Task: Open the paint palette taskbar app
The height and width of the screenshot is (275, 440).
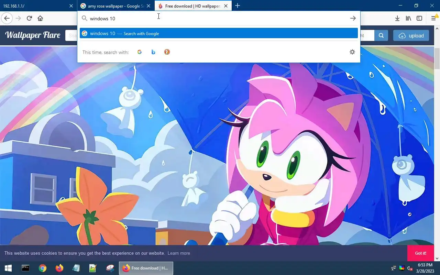Action: [110, 268]
